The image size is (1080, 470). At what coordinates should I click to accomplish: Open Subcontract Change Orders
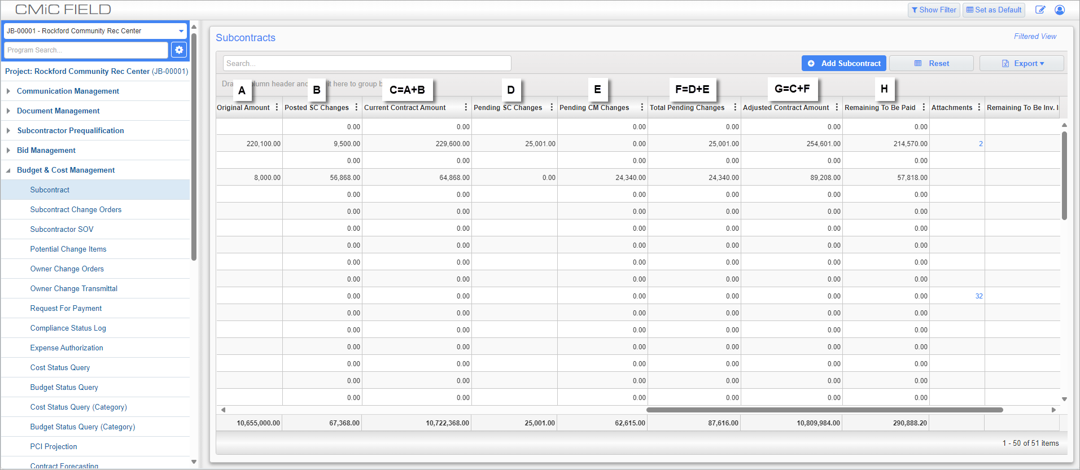76,209
